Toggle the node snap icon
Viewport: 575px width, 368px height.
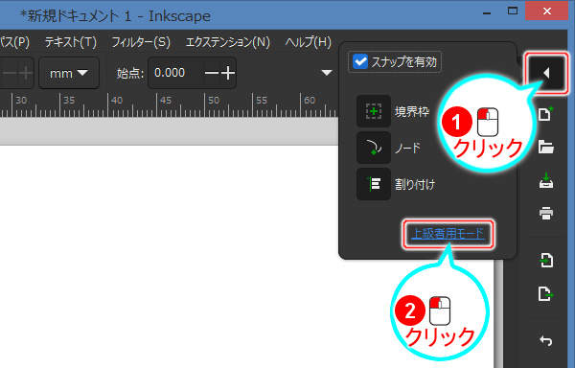tap(374, 148)
